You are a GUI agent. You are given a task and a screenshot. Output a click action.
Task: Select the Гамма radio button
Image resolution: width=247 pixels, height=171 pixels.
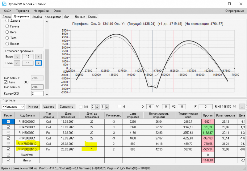[x=7, y=27]
